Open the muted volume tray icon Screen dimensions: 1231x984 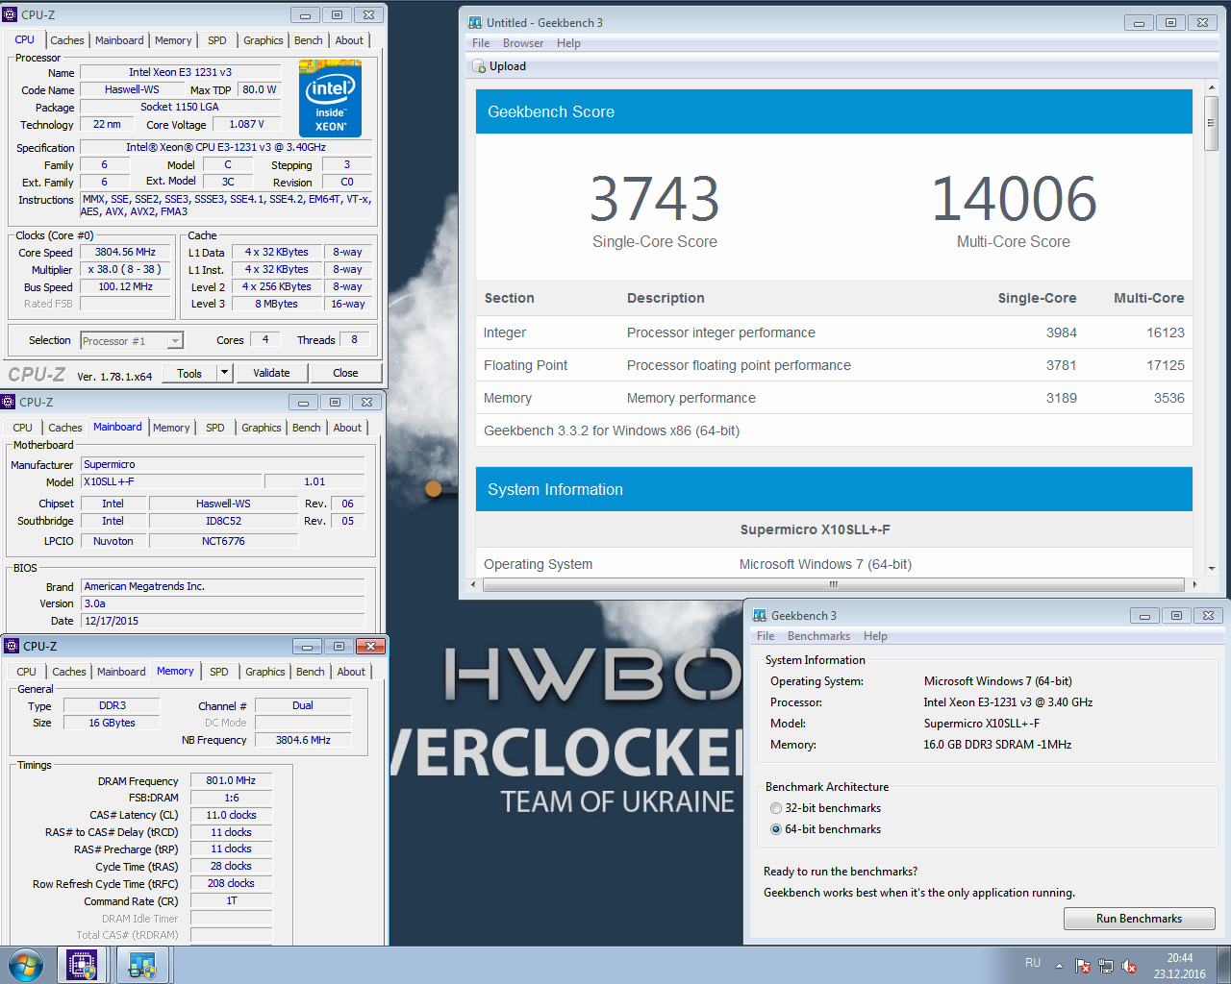click(1129, 966)
